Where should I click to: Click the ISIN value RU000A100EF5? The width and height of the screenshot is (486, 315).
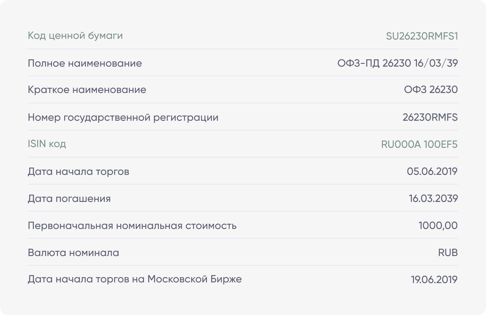[419, 144]
